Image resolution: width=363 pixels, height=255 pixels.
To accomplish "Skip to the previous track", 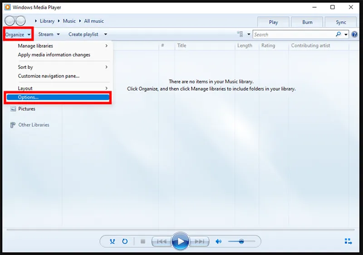I will [x=162, y=241].
